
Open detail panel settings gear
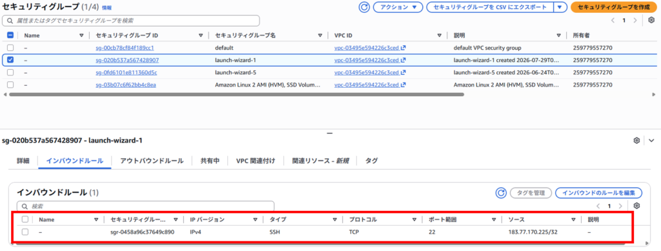636,140
